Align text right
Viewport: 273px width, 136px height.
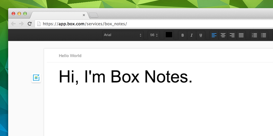point(232,35)
